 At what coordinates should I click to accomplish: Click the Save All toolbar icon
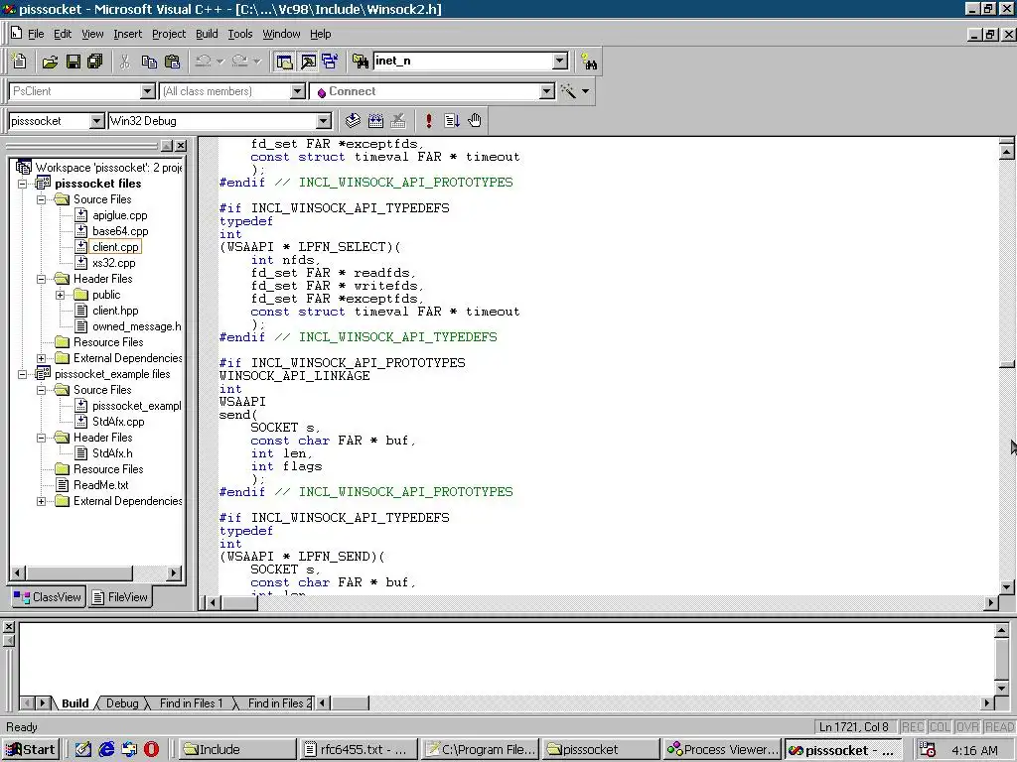tap(95, 62)
